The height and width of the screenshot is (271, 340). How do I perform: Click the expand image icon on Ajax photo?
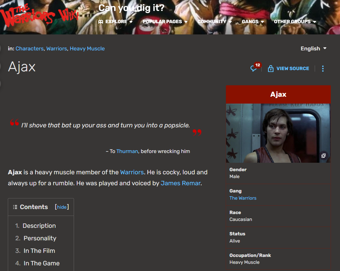tap(323, 156)
